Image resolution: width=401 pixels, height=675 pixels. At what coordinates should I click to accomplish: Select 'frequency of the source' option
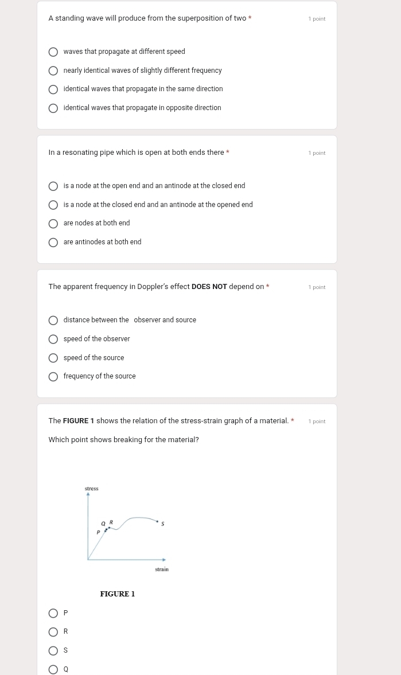53,377
